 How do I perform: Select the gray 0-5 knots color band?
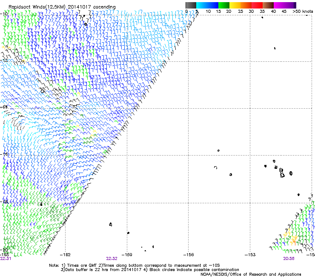[191, 5]
